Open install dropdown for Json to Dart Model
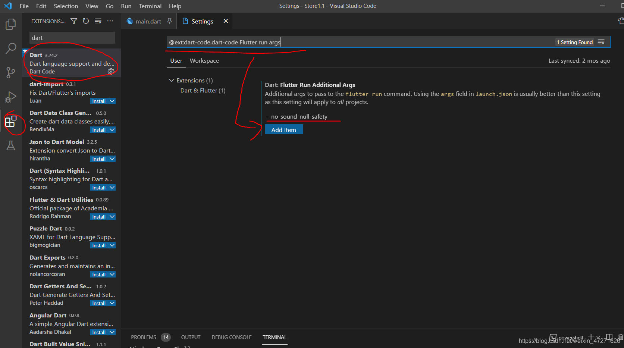 pos(112,159)
